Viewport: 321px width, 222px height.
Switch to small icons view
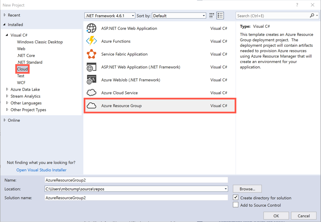(212, 16)
